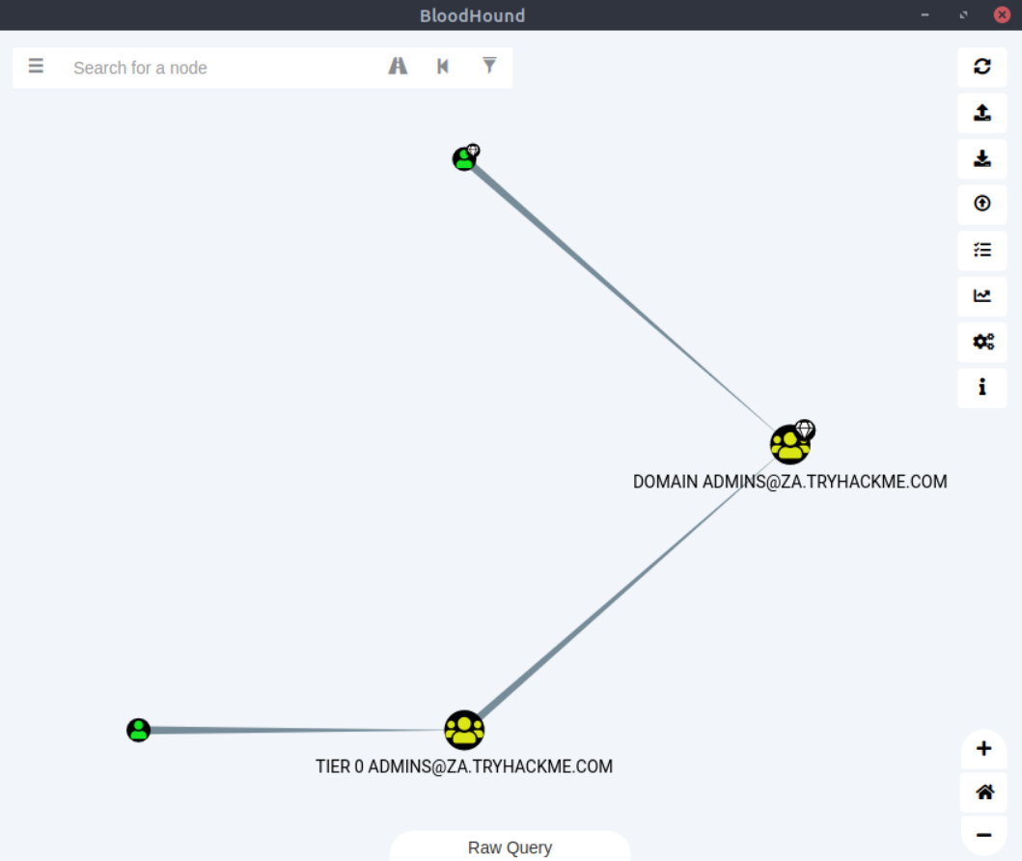Viewport: 1022px width, 861px height.
Task: Click the DOMAIN ADMINS@ZA.TRYHACKME.COM label
Action: tap(790, 482)
